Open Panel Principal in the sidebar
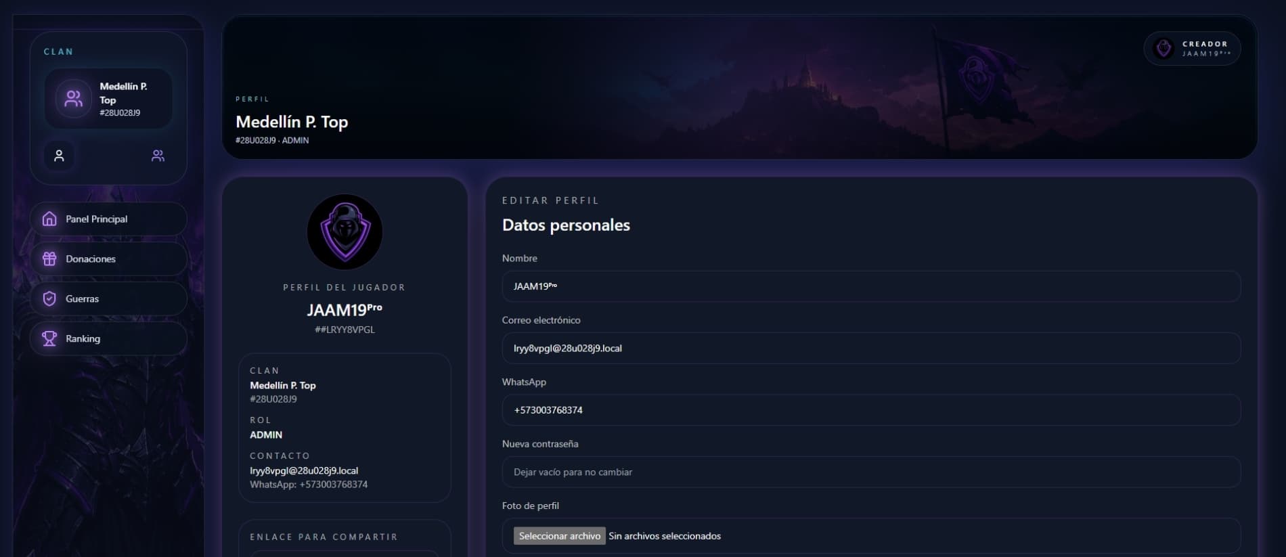Screen dimensions: 1286x557 [x=108, y=219]
